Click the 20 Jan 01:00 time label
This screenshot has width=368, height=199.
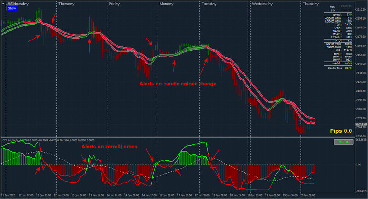click(308, 195)
